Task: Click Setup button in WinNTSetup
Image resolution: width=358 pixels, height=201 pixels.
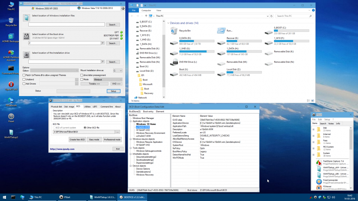Action: click(113, 91)
